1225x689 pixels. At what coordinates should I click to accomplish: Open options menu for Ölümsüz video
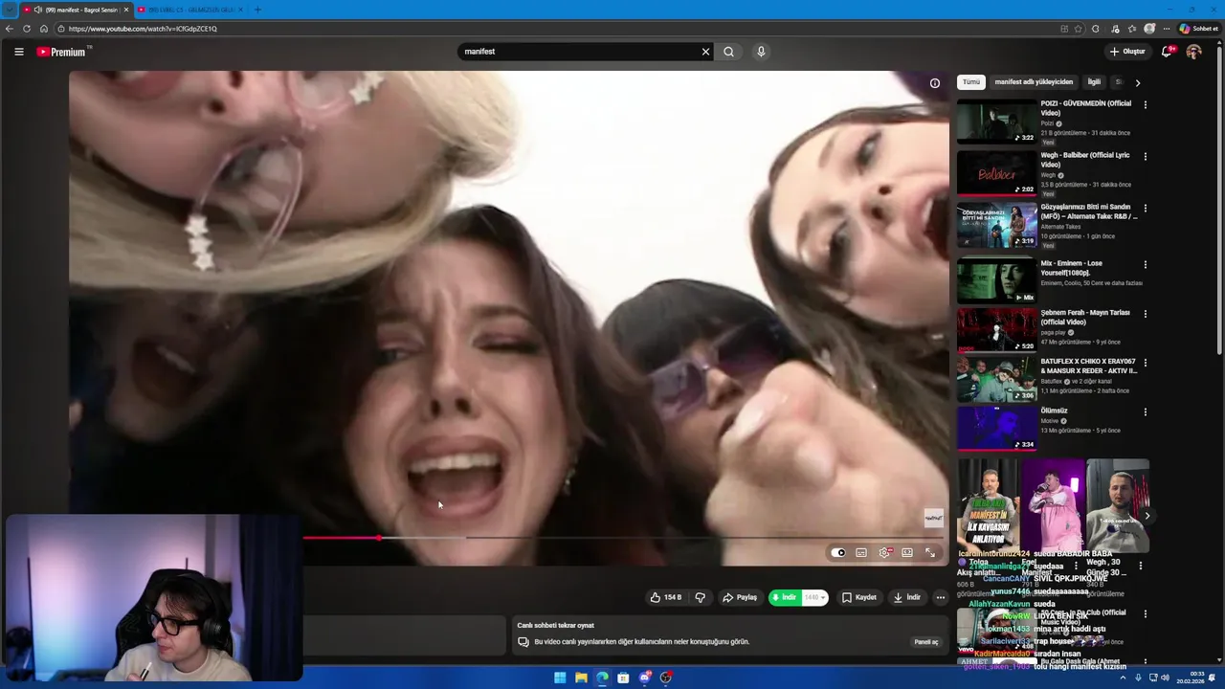pos(1146,412)
